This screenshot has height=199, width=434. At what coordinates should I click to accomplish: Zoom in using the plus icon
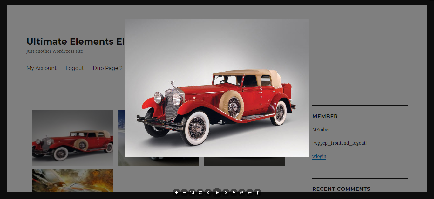click(176, 193)
